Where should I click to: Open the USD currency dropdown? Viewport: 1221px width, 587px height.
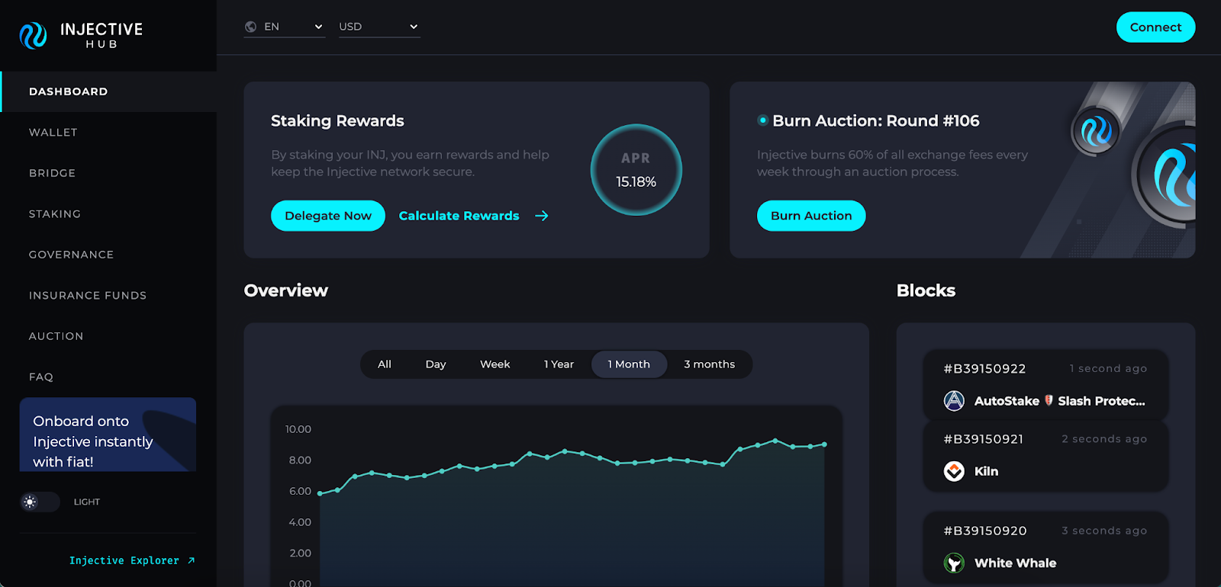[x=379, y=27]
